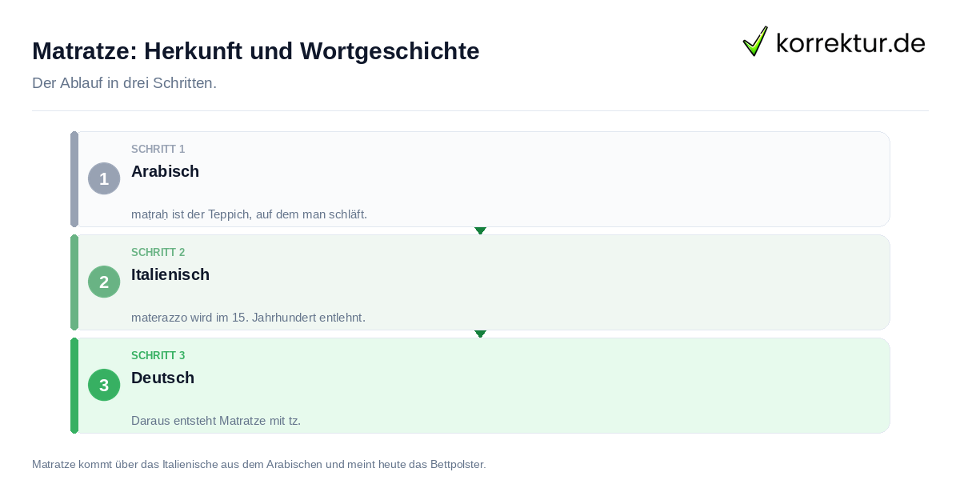The height and width of the screenshot is (504, 960).
Task: Click the 'Arabisch' step title
Action: 165,171
